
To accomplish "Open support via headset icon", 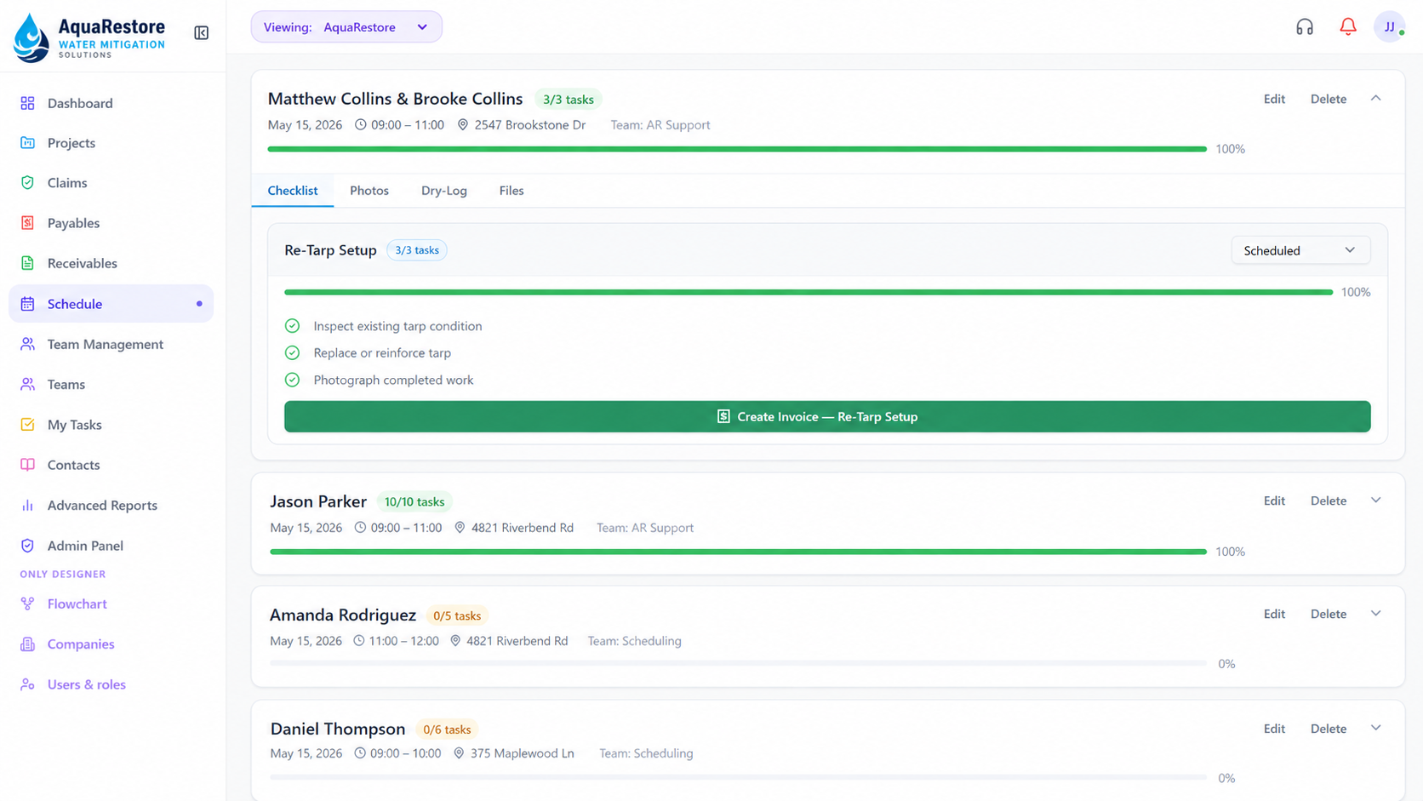I will (1305, 27).
